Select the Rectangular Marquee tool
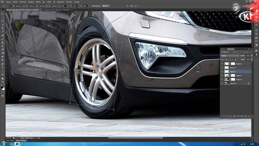259x146 pixels. click(x=2, y=17)
